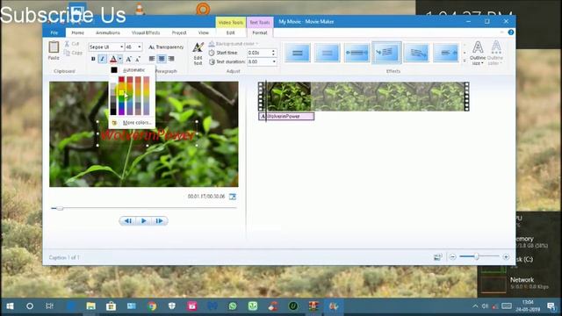Select the second faded text effect
The image size is (562, 316).
click(328, 53)
